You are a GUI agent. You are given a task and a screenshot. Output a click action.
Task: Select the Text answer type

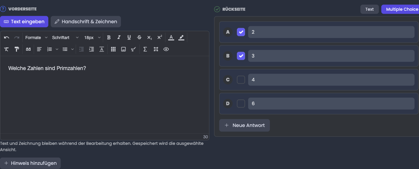(369, 9)
